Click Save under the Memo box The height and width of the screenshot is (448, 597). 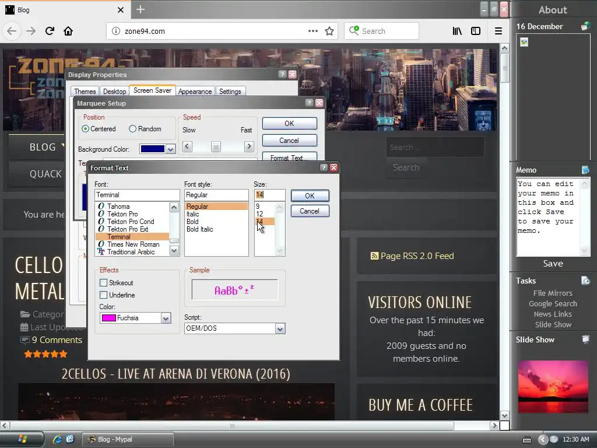pos(553,264)
